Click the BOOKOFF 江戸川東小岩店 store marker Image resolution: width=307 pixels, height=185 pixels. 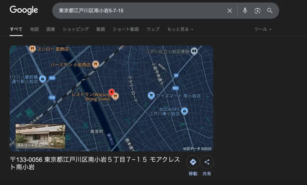184,111
